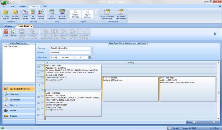
Task: Select the Haul - Bob Hope appointment
Action: click(130, 89)
